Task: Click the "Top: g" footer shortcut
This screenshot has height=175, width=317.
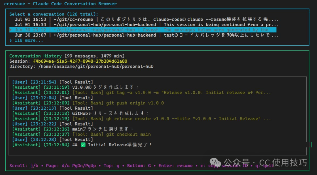Action: point(112,166)
